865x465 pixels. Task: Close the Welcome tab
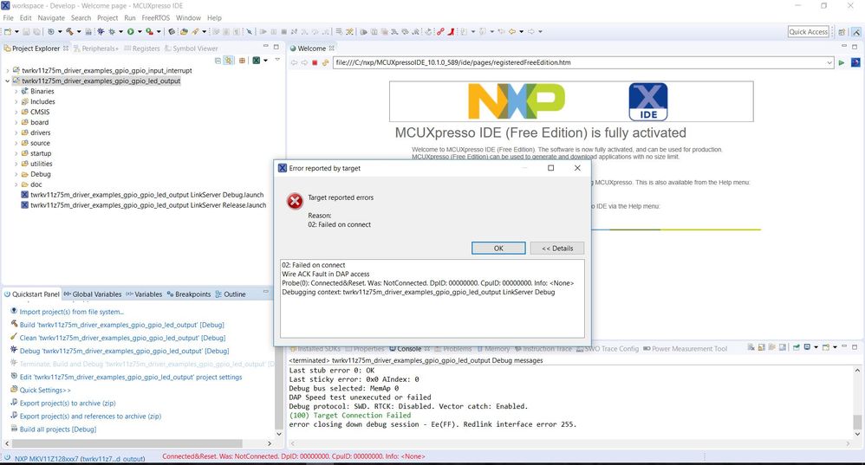(332, 48)
